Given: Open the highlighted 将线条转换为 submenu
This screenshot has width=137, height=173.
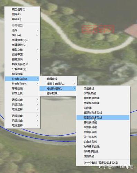Looking at the screenshot, I should (x=58, y=89).
